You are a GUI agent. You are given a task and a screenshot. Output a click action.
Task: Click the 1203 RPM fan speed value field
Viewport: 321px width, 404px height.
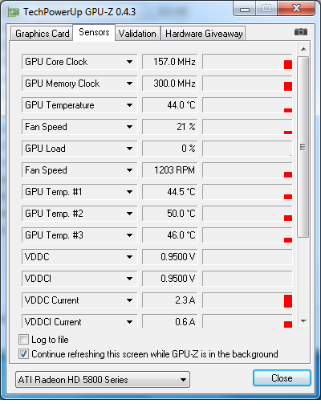click(x=170, y=170)
